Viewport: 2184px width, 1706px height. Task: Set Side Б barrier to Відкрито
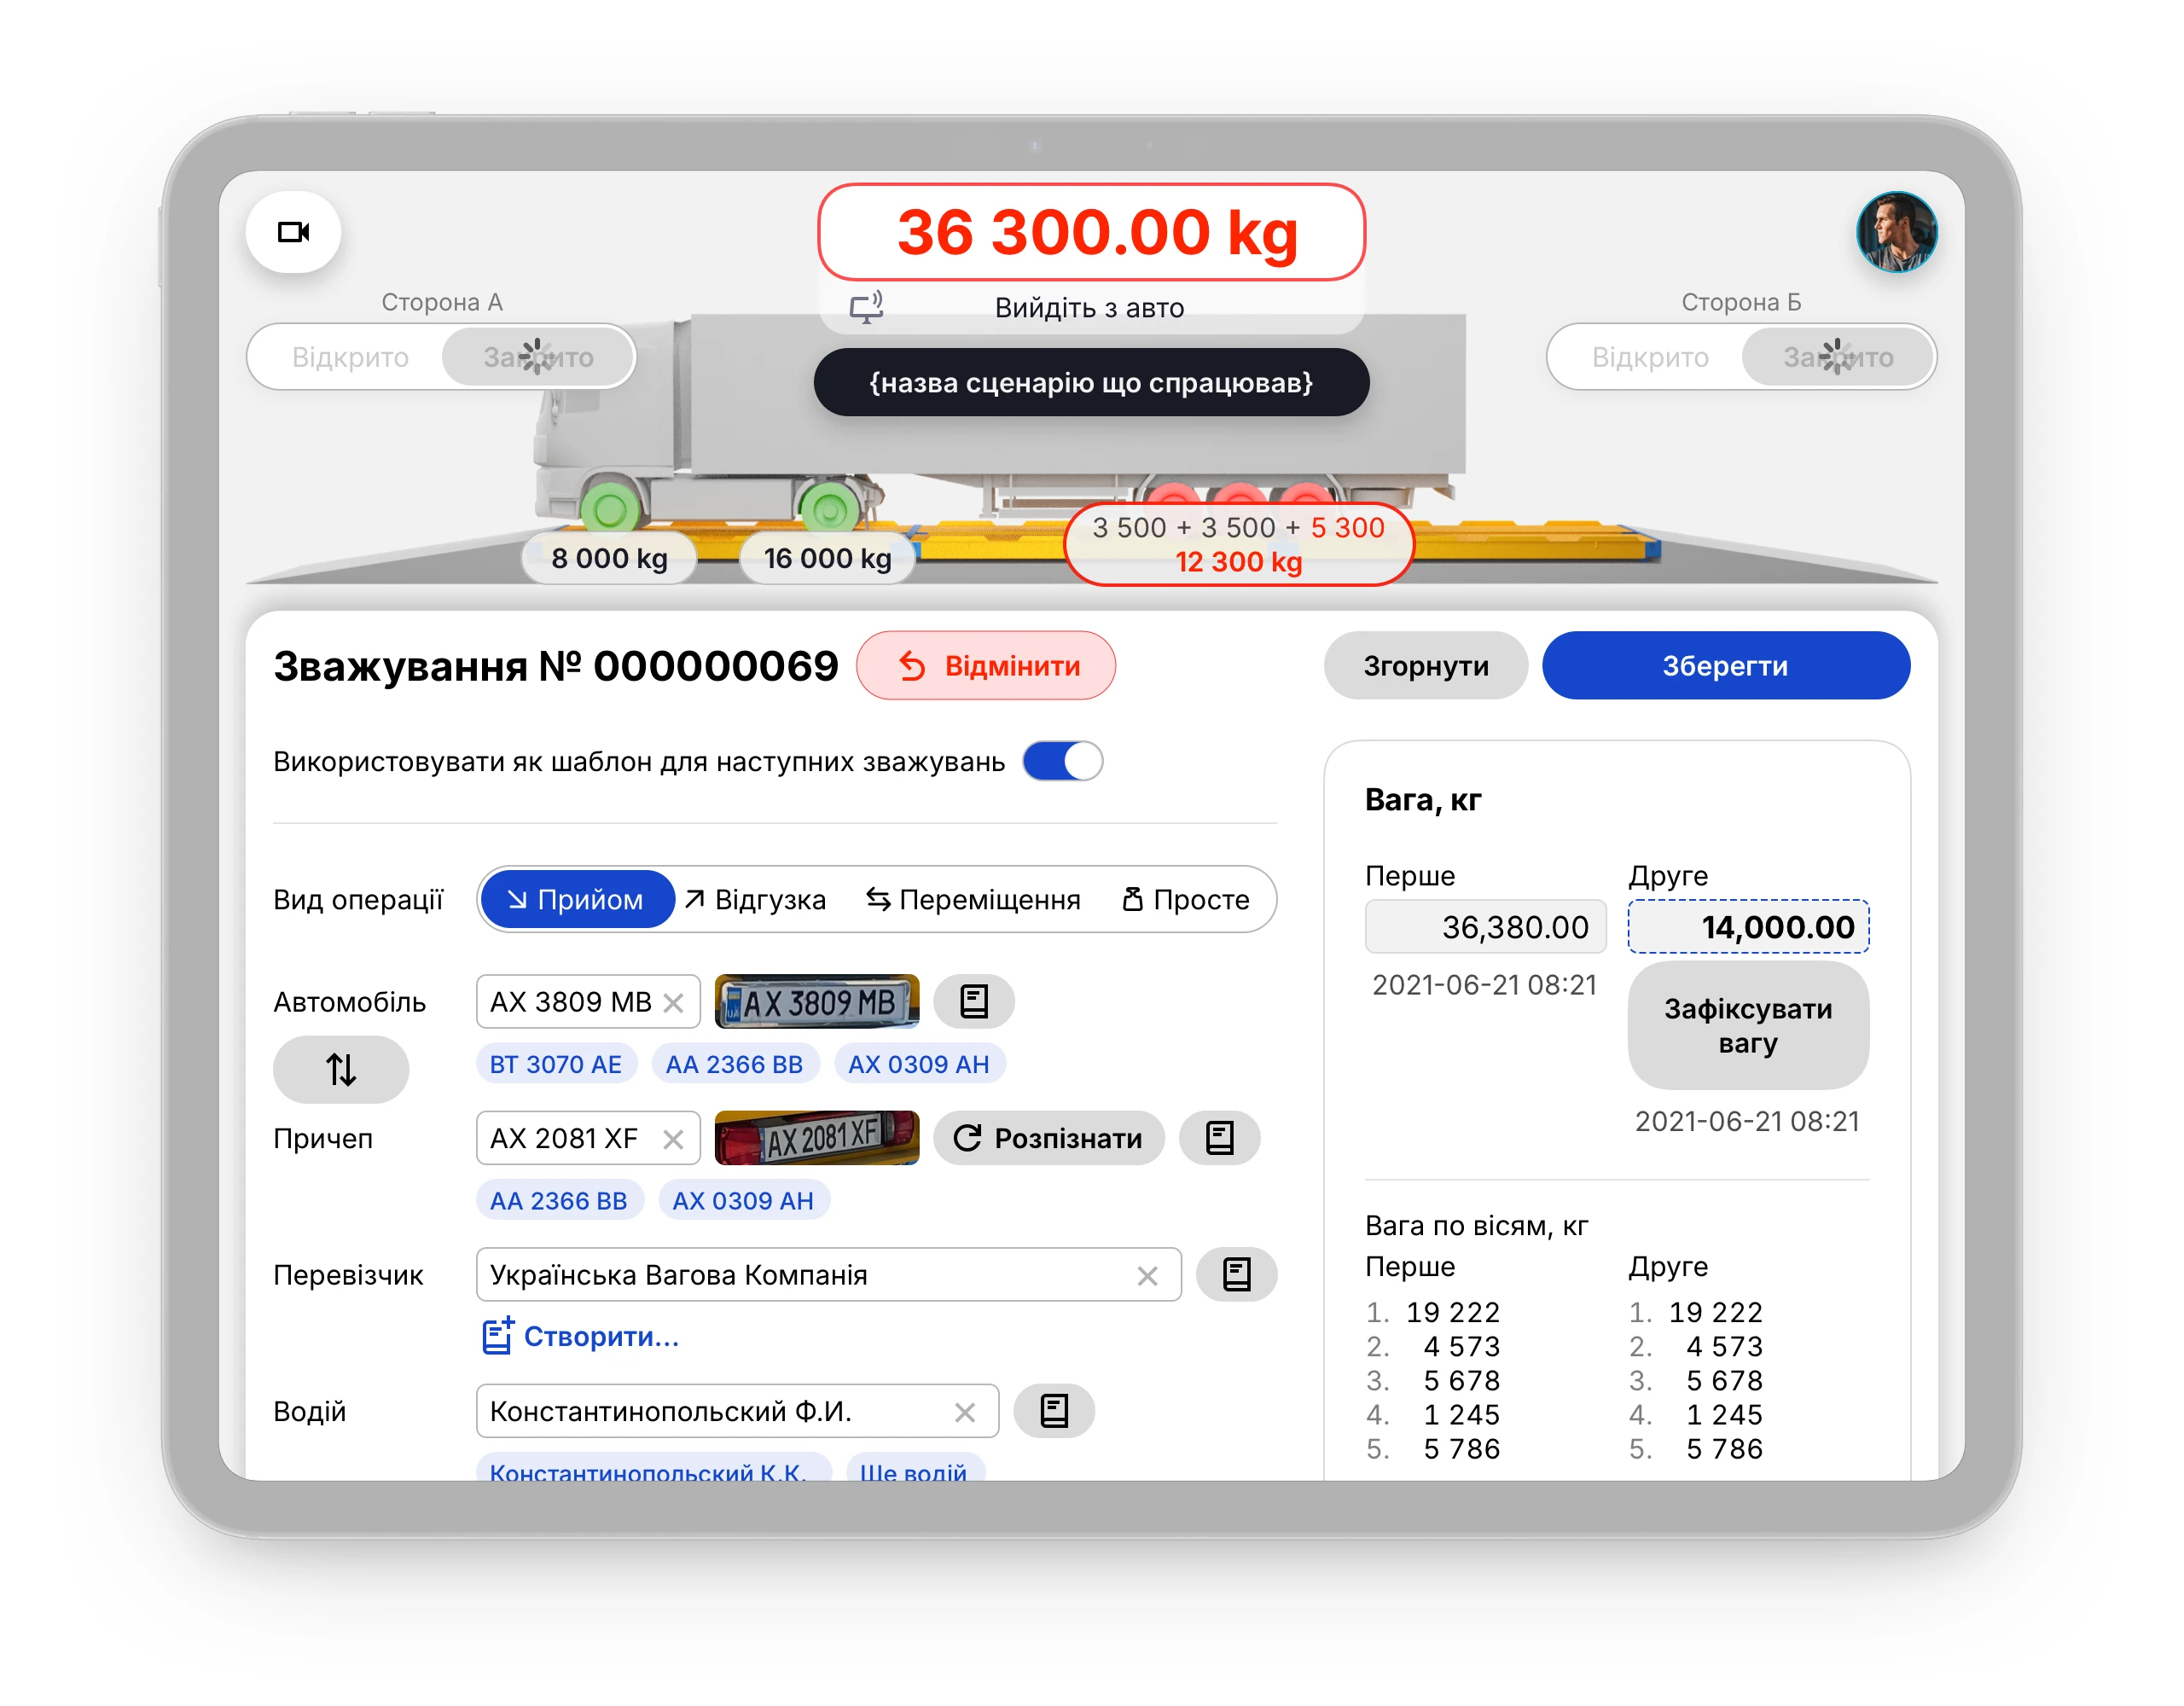[x=1649, y=357]
